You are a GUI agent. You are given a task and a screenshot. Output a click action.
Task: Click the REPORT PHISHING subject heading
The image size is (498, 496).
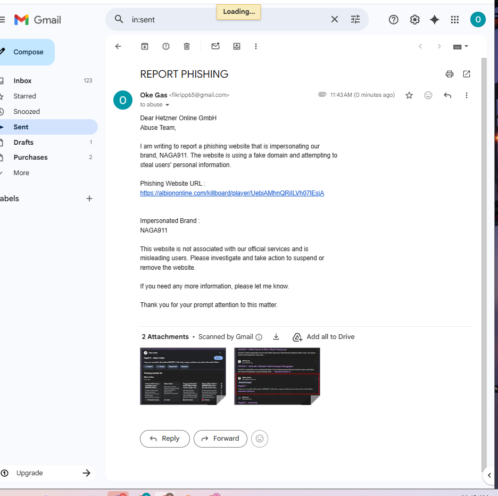[x=184, y=74]
